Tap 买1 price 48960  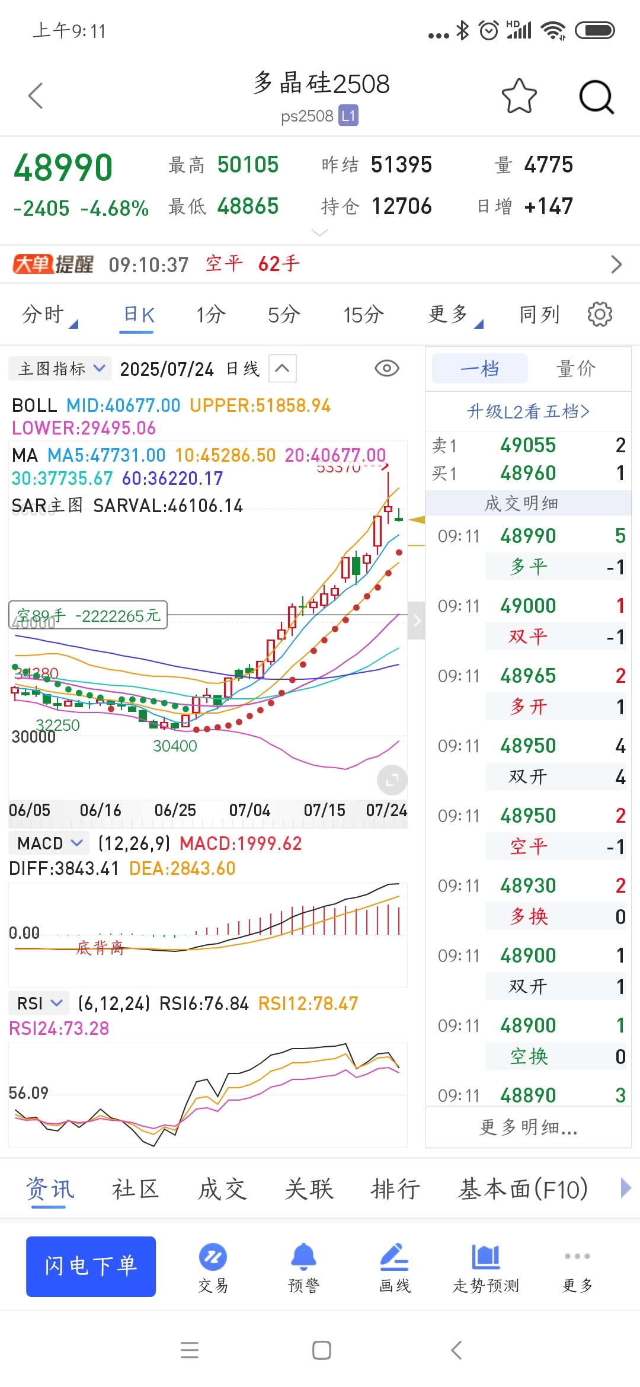(x=528, y=473)
